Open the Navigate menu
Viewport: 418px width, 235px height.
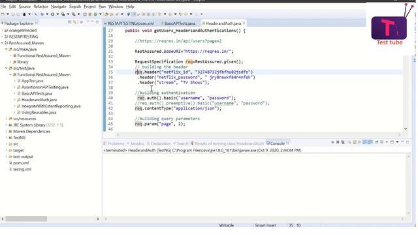(59, 7)
